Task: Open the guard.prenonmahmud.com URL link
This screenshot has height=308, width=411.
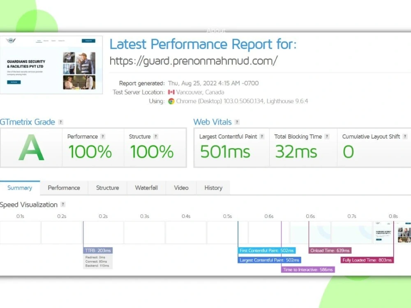Action: tap(194, 61)
